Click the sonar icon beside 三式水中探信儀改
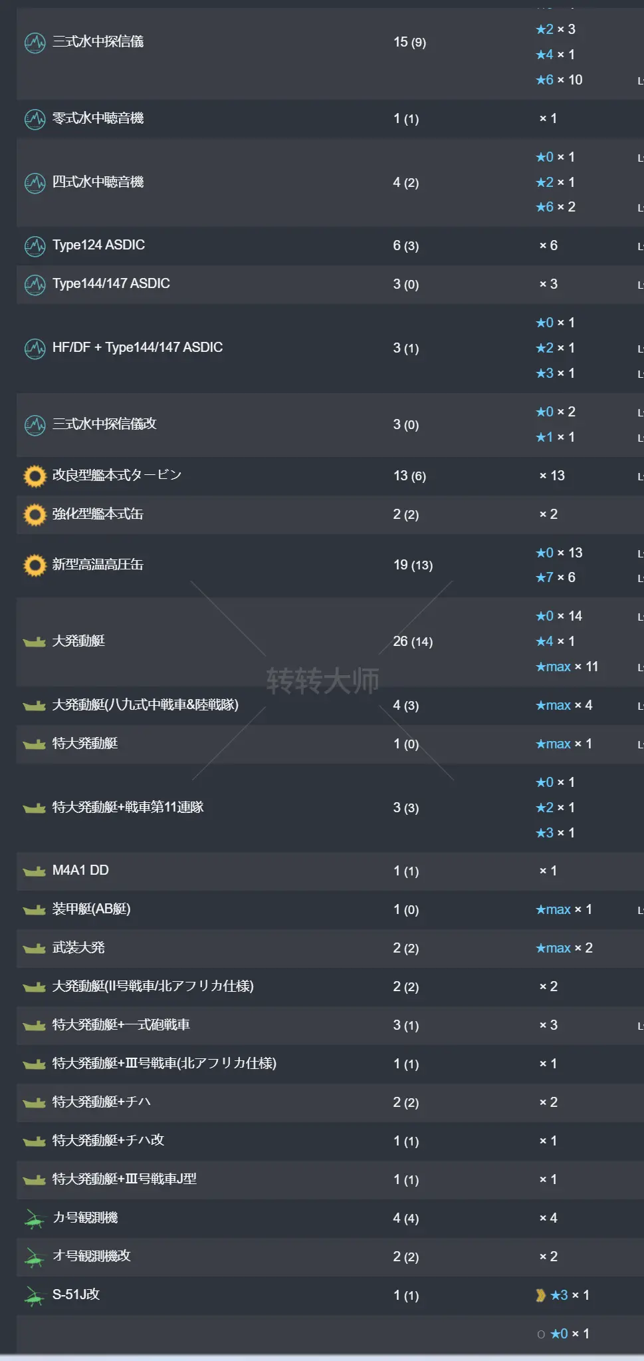Screen dimensions: 644x1361 click(x=35, y=424)
